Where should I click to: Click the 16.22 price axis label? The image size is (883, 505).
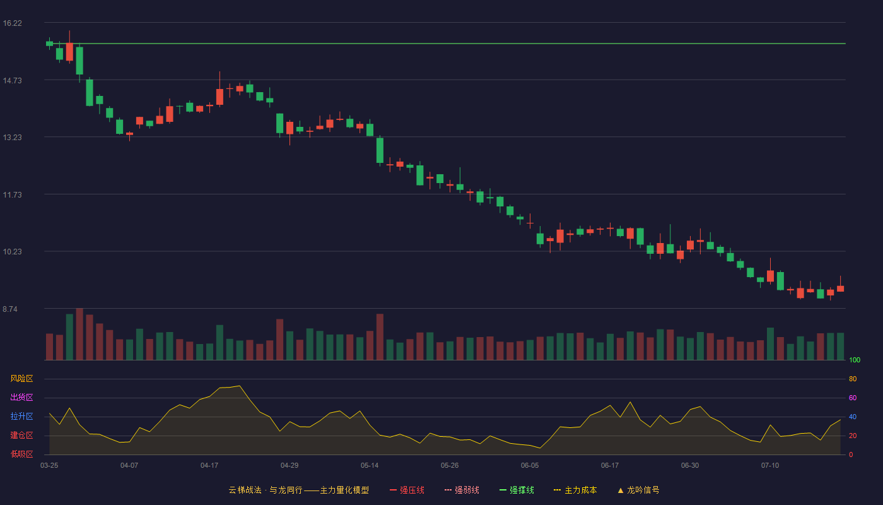click(12, 23)
